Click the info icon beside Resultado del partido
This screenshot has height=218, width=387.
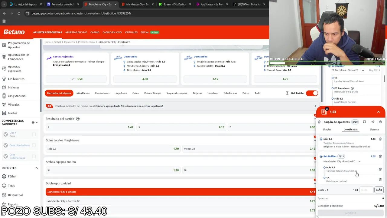pyautogui.click(x=78, y=119)
